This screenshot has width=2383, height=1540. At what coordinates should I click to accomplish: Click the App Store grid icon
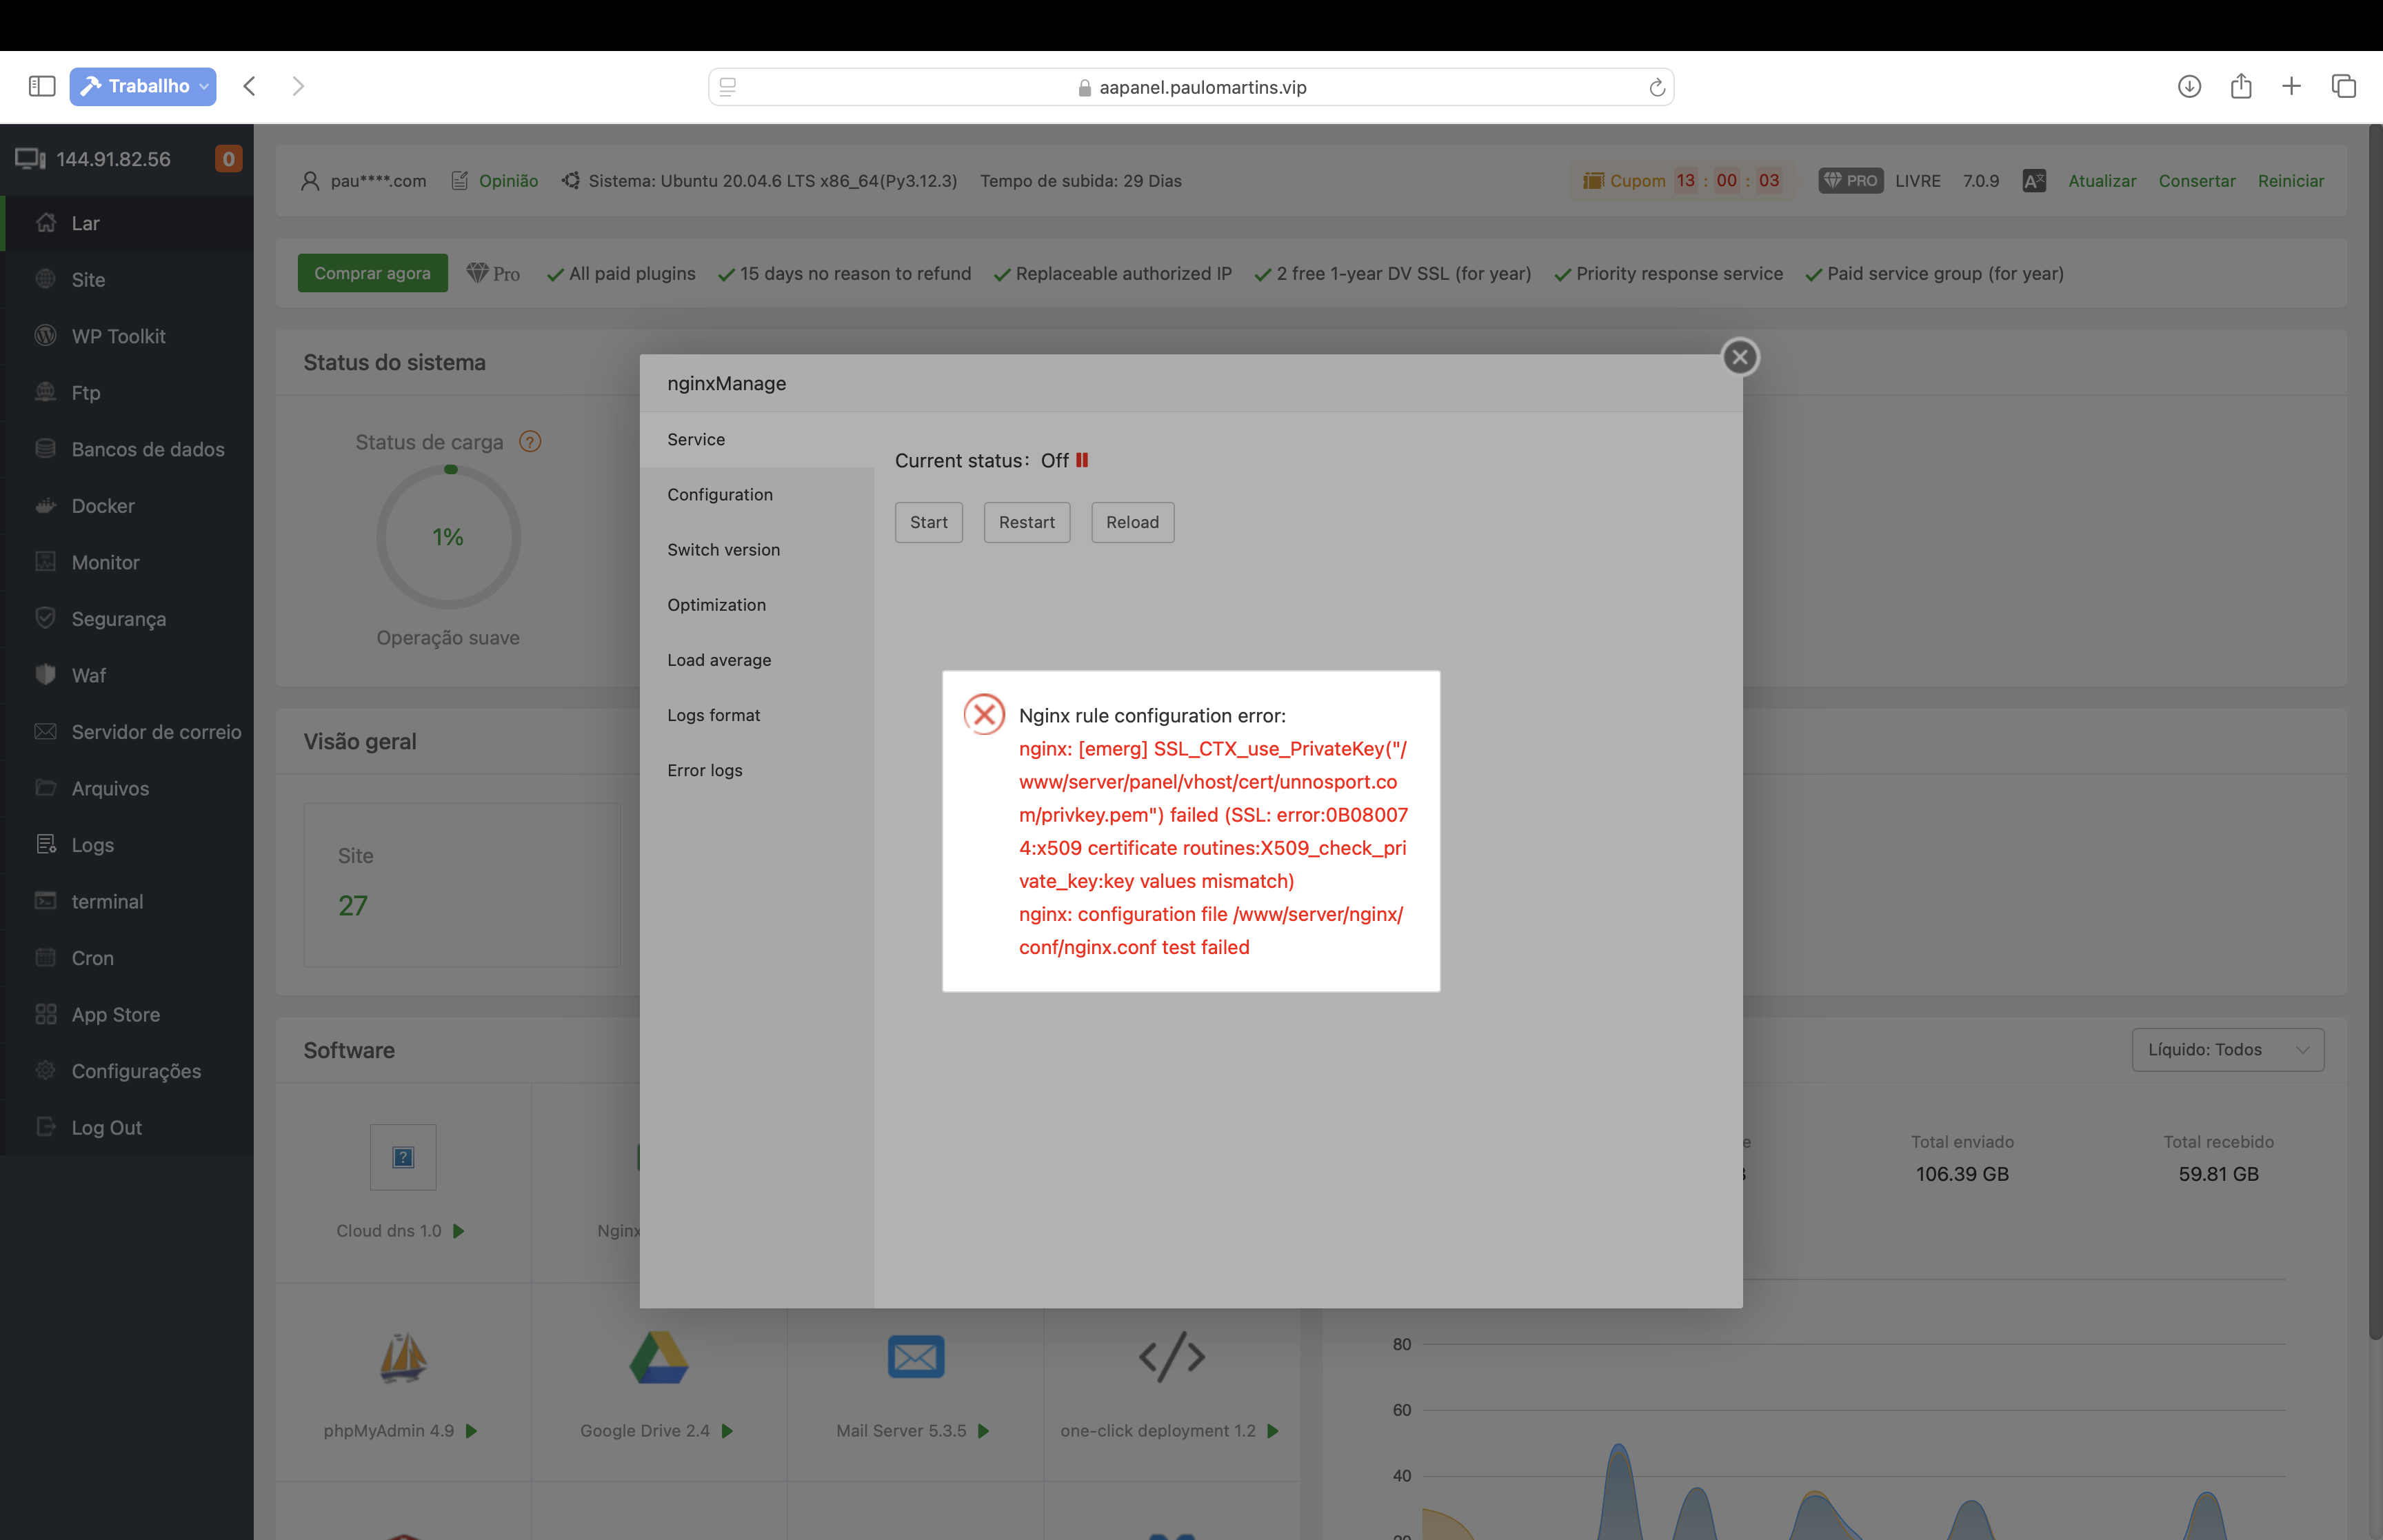(45, 1014)
